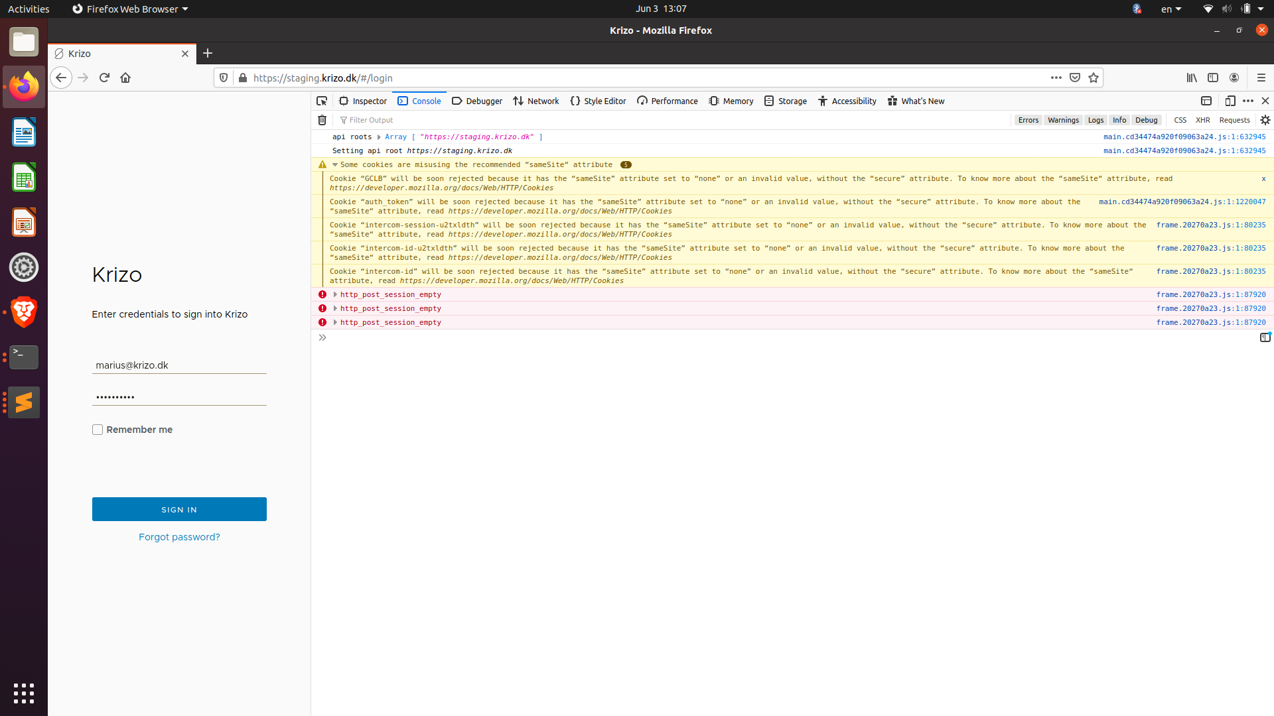Toggle Firefox sidebar icon
Viewport: 1274px width, 716px height.
coord(1213,78)
